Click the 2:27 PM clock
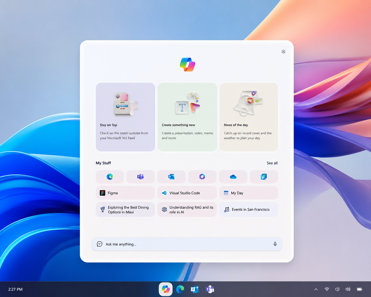The image size is (371, 297). point(15,289)
